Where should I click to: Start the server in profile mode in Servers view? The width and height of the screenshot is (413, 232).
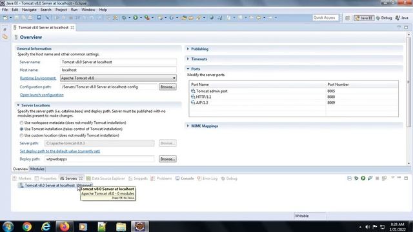[x=370, y=179]
